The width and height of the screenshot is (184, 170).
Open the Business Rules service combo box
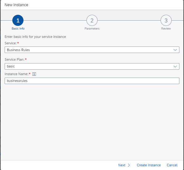[x=92, y=50]
